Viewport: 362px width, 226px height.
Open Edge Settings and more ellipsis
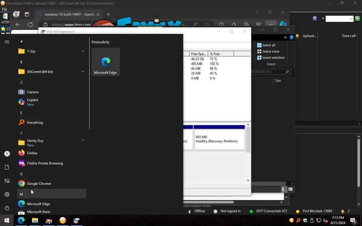click(271, 25)
